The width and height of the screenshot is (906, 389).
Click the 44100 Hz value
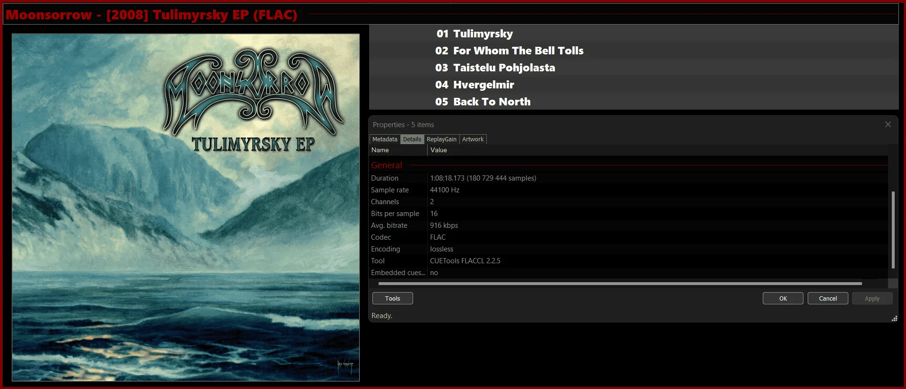tap(445, 190)
